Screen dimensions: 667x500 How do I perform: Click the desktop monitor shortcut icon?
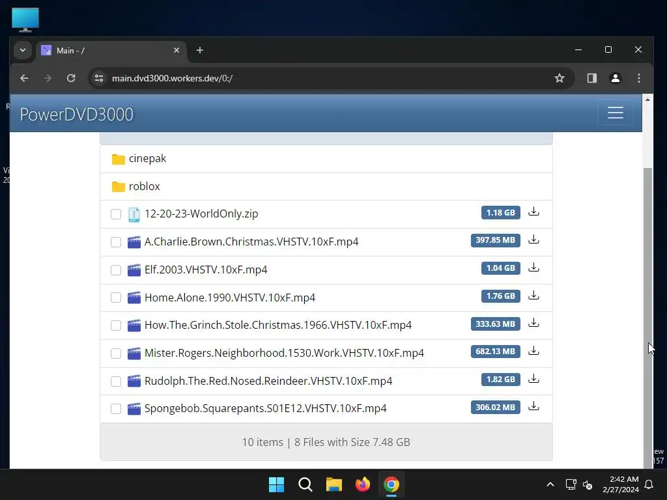coord(25,20)
